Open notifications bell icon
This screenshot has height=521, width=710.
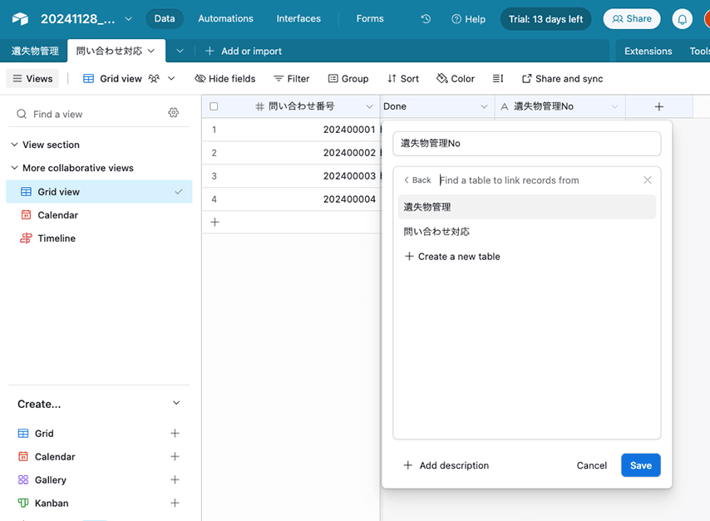pos(682,18)
